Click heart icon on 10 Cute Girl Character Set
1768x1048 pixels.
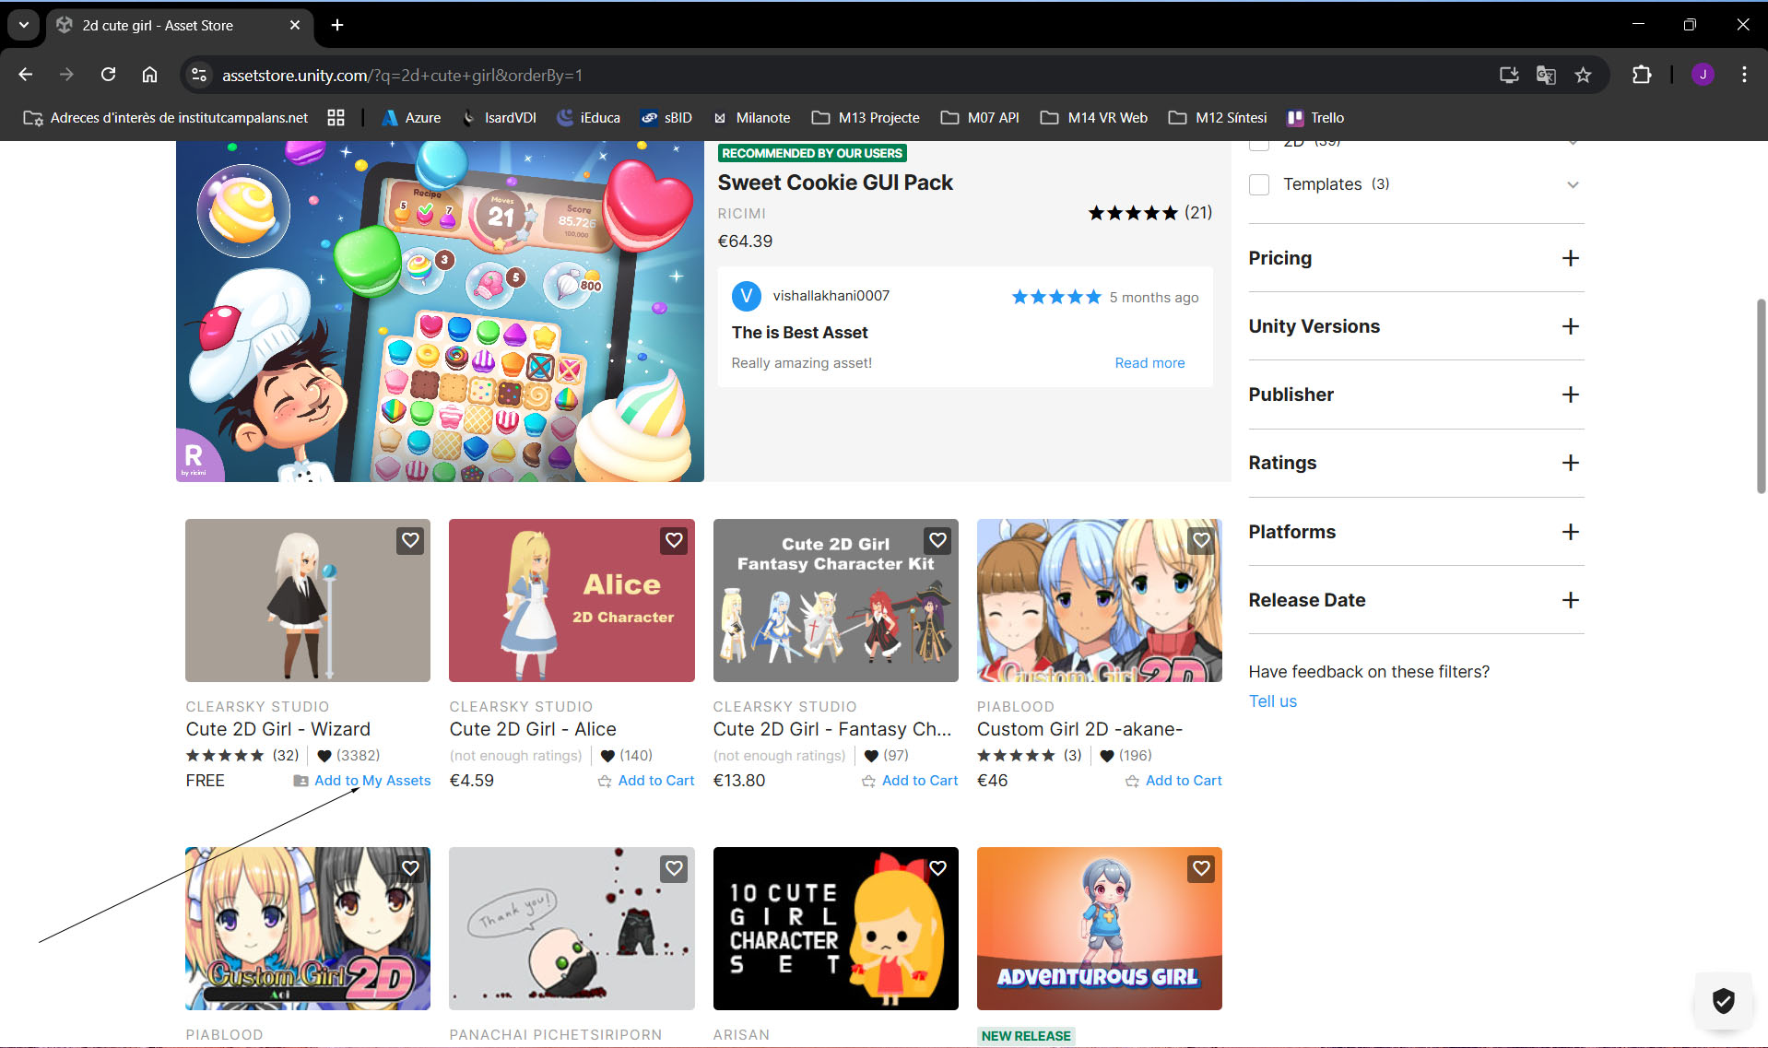click(937, 868)
